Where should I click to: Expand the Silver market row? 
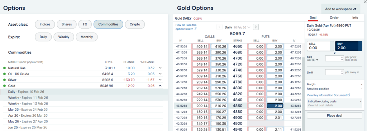click(160, 80)
